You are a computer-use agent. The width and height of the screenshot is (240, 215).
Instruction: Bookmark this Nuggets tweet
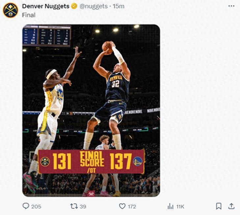pos(219,206)
